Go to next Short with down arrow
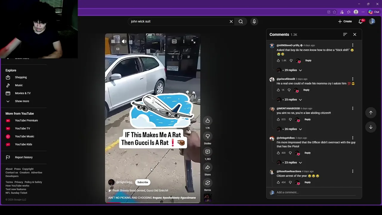Viewport: 382px width, 215px height. pyautogui.click(x=371, y=127)
